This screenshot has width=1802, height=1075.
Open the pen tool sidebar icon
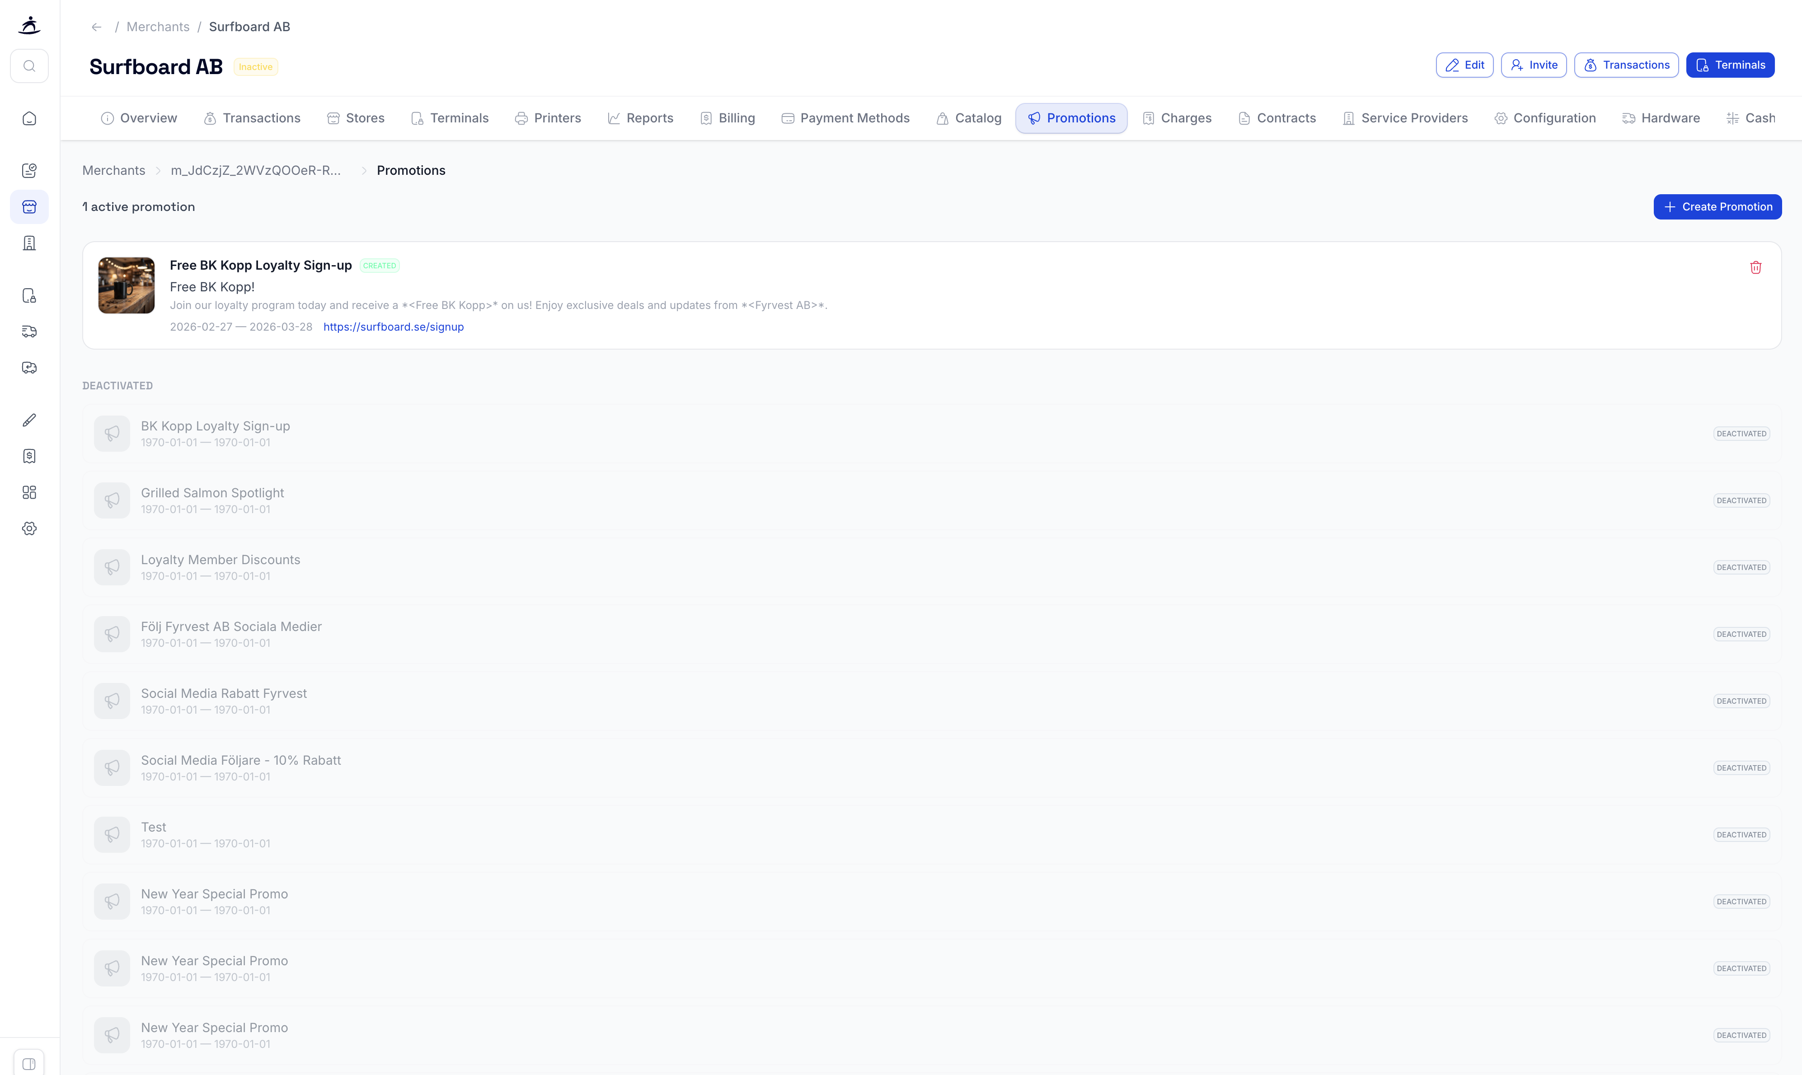(29, 420)
